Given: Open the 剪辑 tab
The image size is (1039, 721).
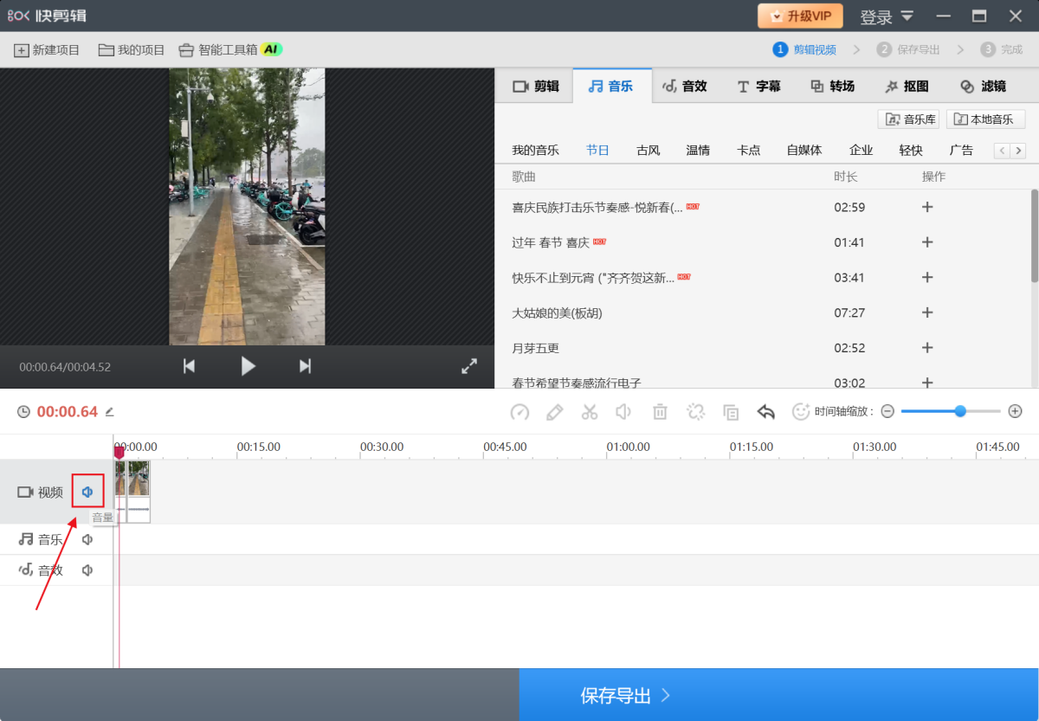Looking at the screenshot, I should click(536, 86).
